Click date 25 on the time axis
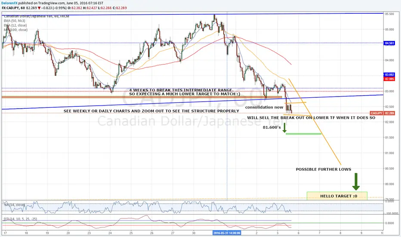 click(x=131, y=233)
